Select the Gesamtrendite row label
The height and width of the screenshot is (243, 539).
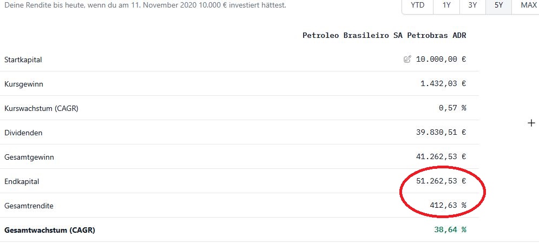(29, 206)
